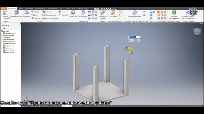Click the plane offset distance input field
Screen dimensions: 204x114
point(134,37)
